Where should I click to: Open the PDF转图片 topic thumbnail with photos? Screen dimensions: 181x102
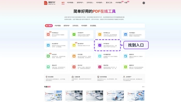pos(136,96)
